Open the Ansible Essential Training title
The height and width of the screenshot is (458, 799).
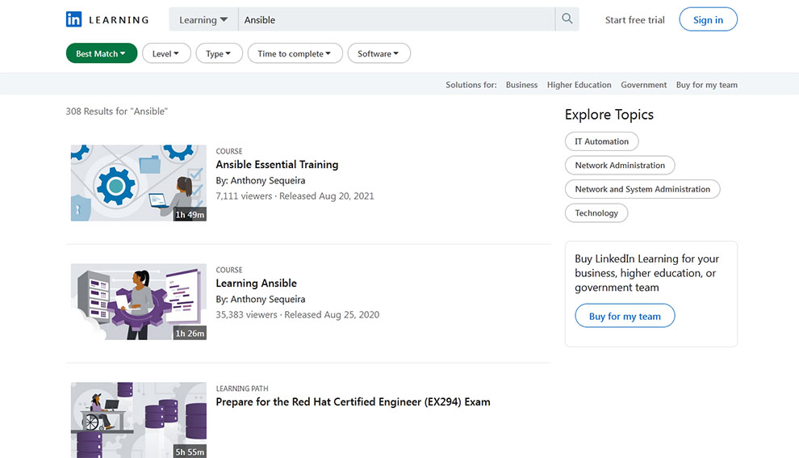coord(277,164)
